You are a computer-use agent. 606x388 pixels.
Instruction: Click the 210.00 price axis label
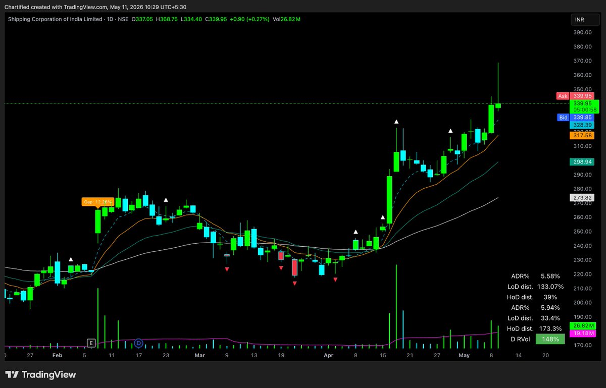(582, 289)
